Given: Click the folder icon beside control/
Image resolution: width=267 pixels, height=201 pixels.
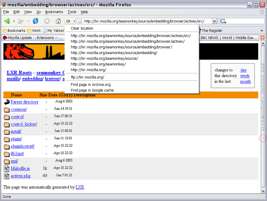Looking at the screenshot, I should [7, 117].
